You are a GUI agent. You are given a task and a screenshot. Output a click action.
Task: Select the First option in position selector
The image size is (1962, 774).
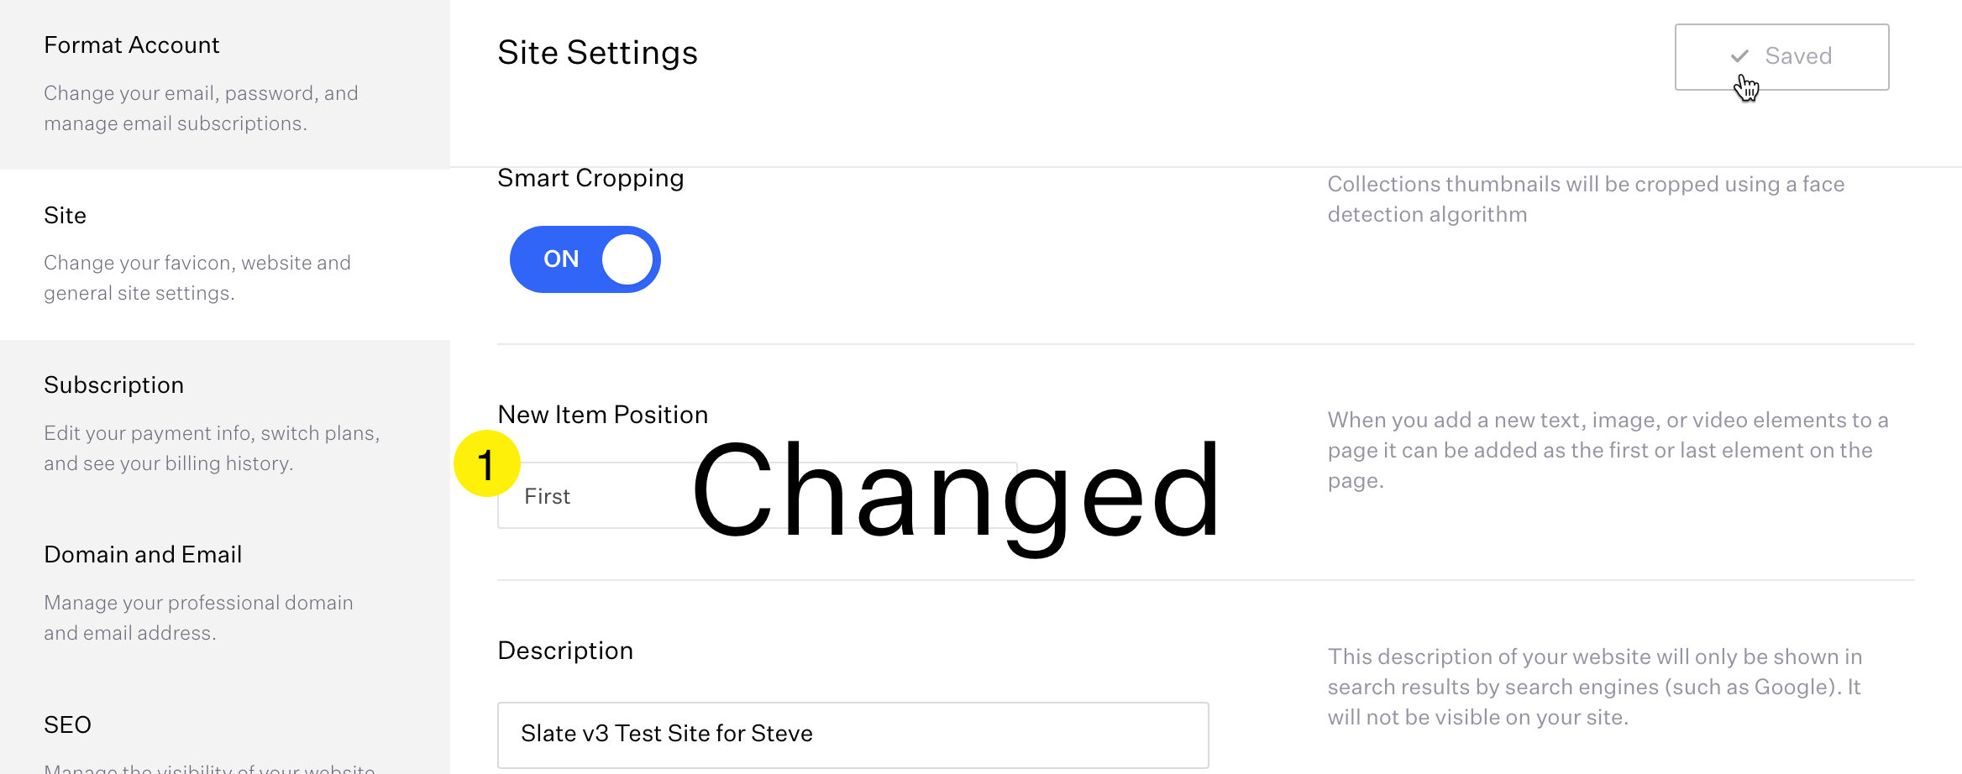click(547, 496)
